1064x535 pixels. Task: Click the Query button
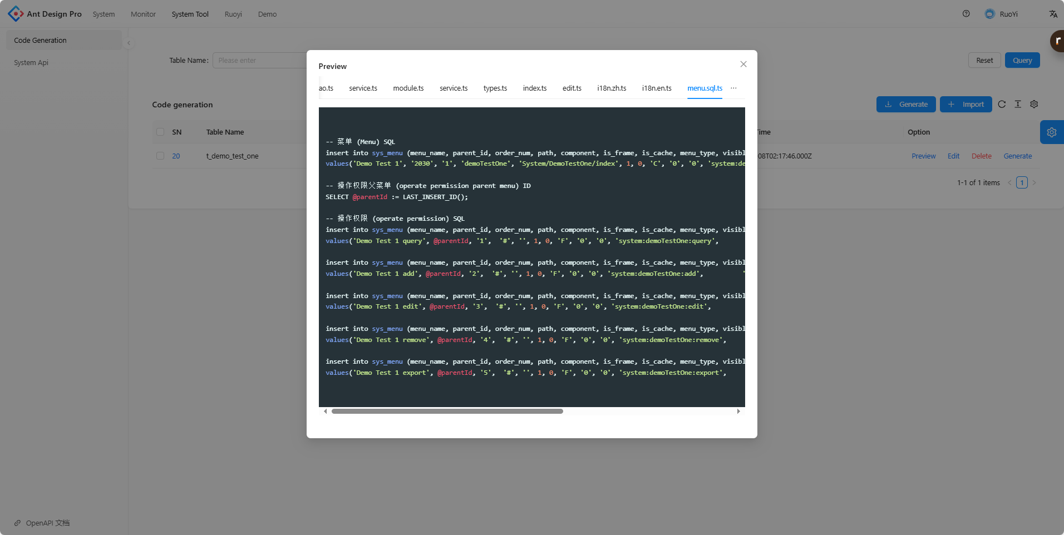tap(1022, 60)
